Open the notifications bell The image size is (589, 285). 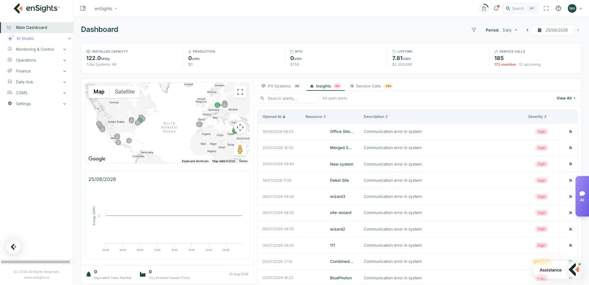(496, 8)
